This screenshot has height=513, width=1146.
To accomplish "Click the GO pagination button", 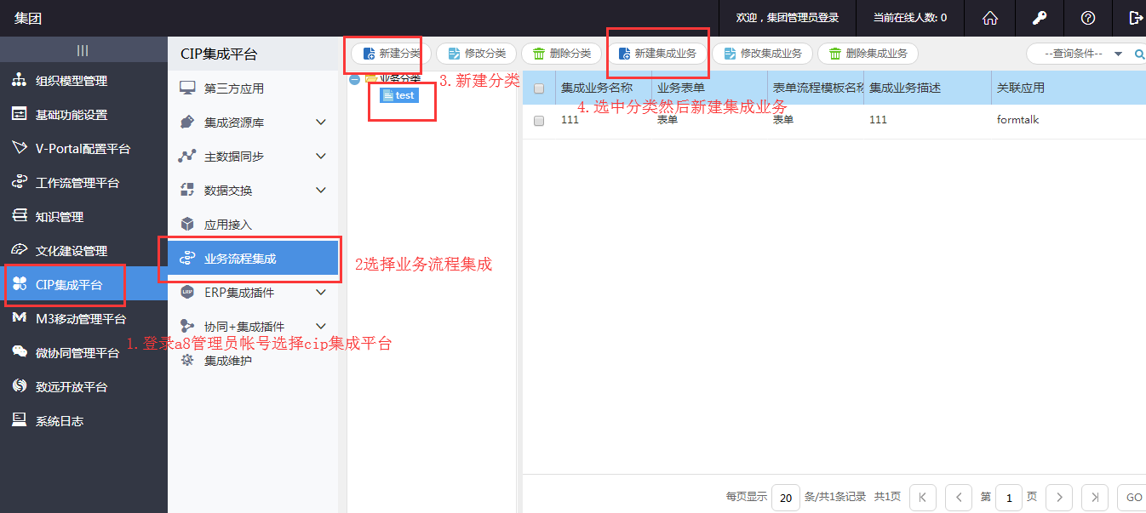I will click(1132, 497).
